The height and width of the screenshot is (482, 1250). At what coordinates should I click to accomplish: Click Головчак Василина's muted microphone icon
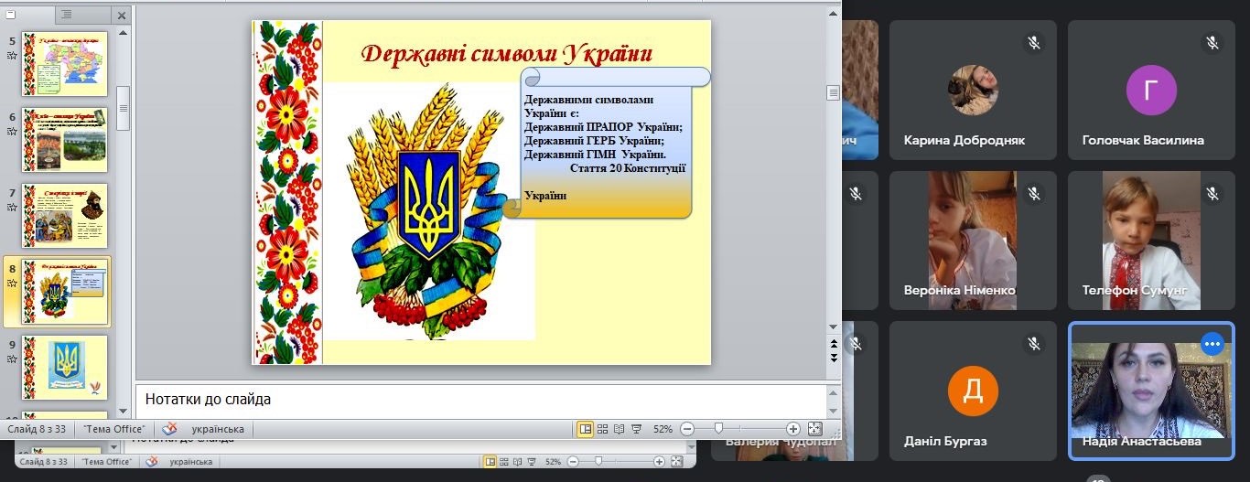pyautogui.click(x=1212, y=42)
